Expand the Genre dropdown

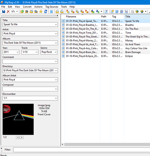(56, 52)
